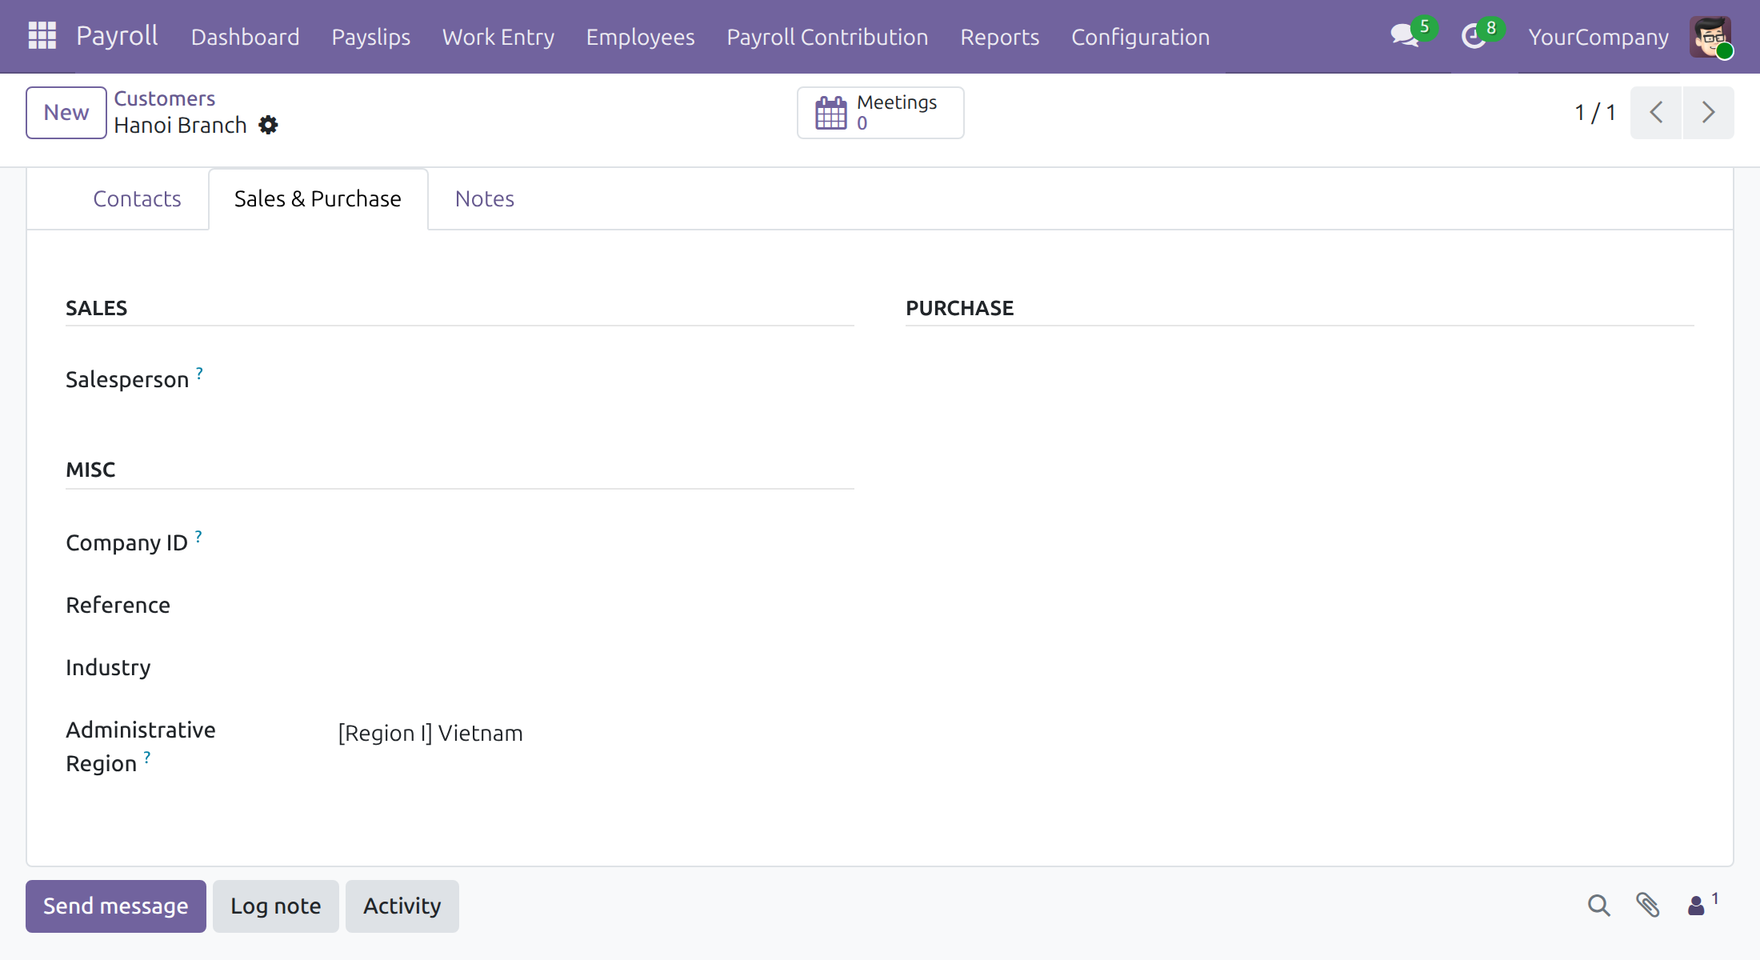Click the Send message button

tap(116, 906)
